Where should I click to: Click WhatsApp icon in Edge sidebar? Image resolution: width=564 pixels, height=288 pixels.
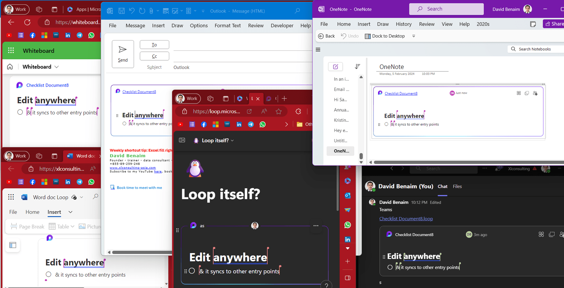[x=348, y=225]
